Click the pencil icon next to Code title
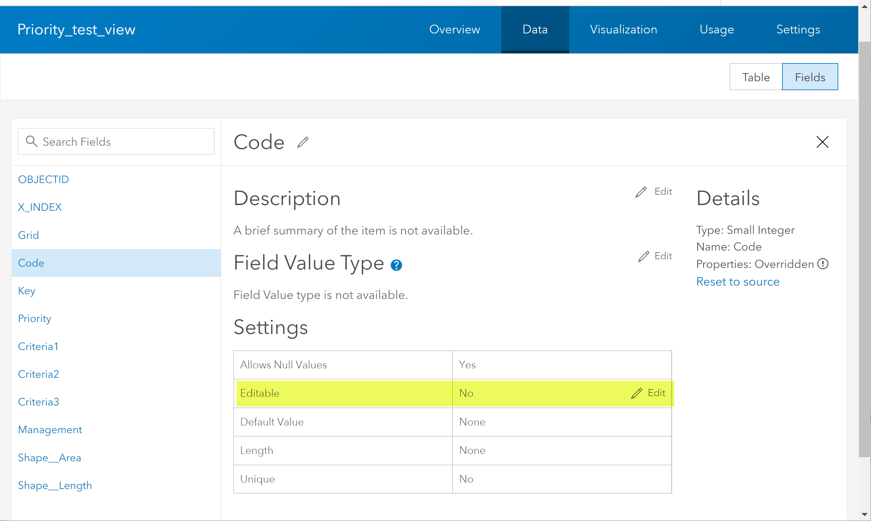The image size is (871, 521). pyautogui.click(x=302, y=142)
